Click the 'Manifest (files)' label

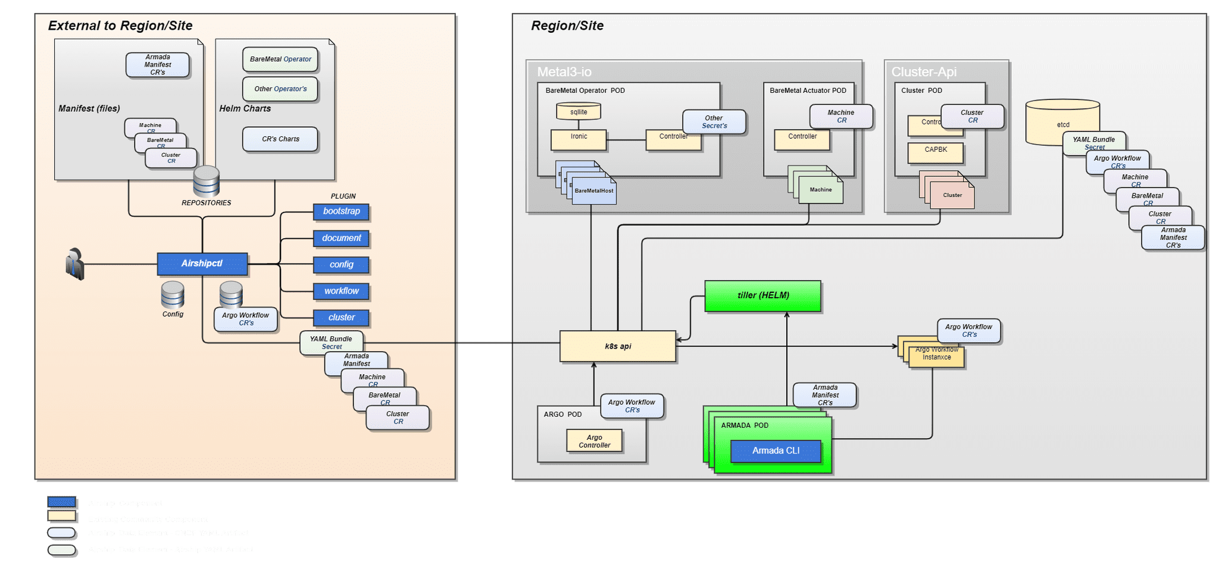pos(89,108)
